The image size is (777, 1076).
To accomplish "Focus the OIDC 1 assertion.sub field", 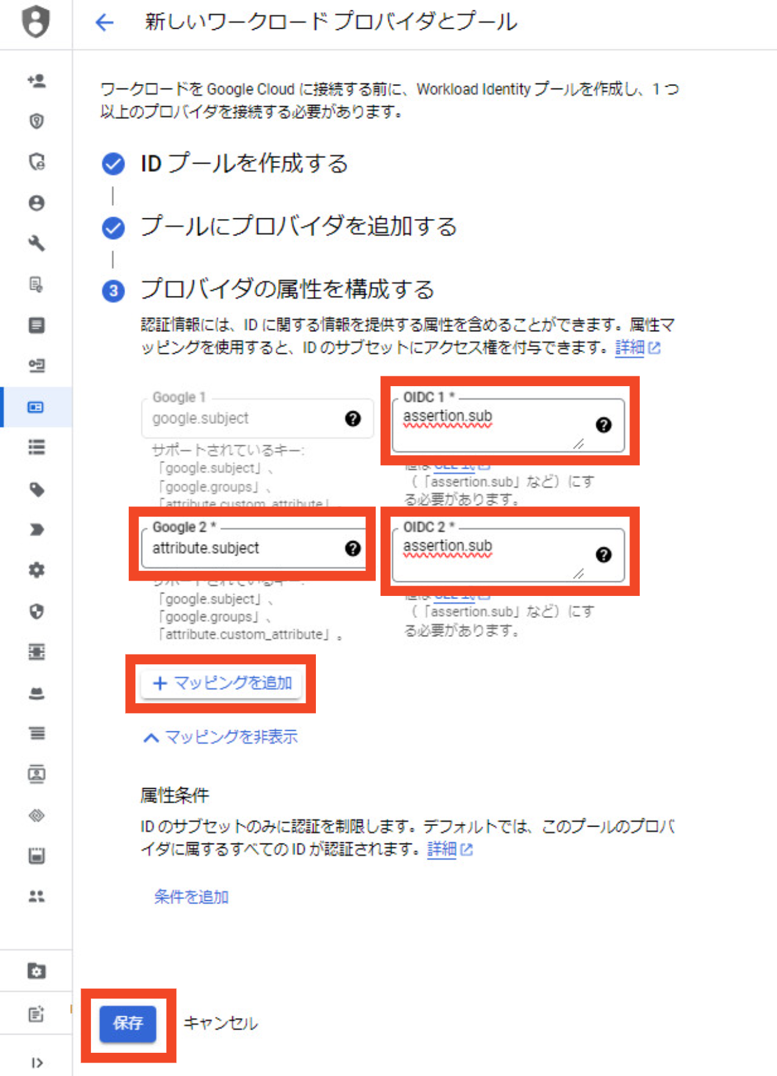I will [508, 425].
